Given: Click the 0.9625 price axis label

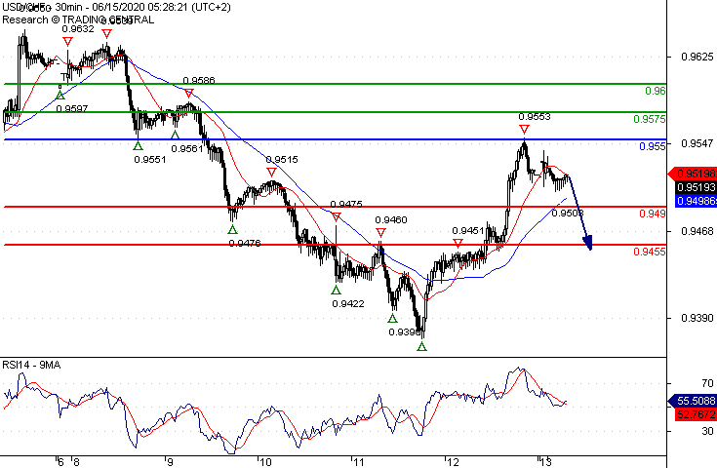Looking at the screenshot, I should tap(697, 57).
